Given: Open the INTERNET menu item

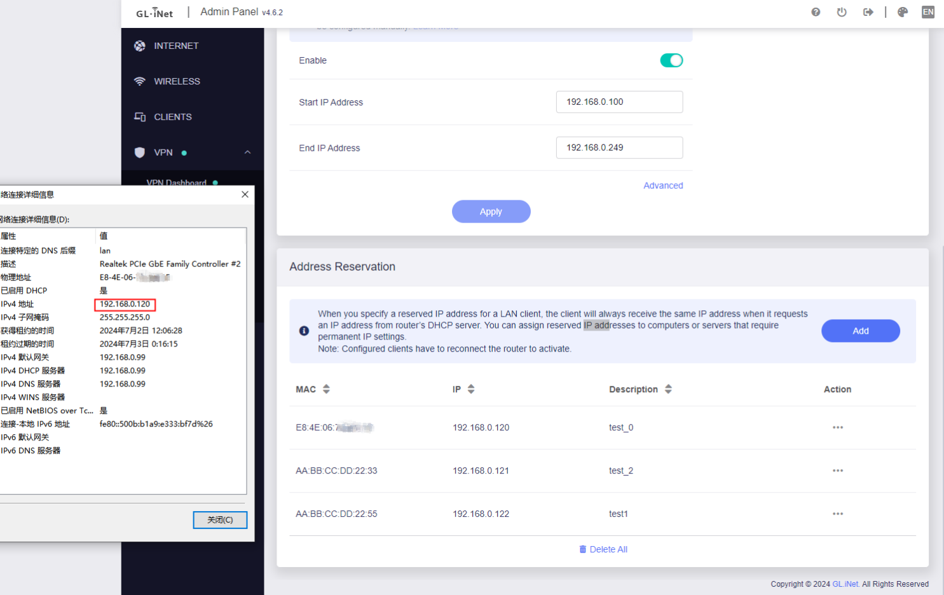Looking at the screenshot, I should point(176,46).
